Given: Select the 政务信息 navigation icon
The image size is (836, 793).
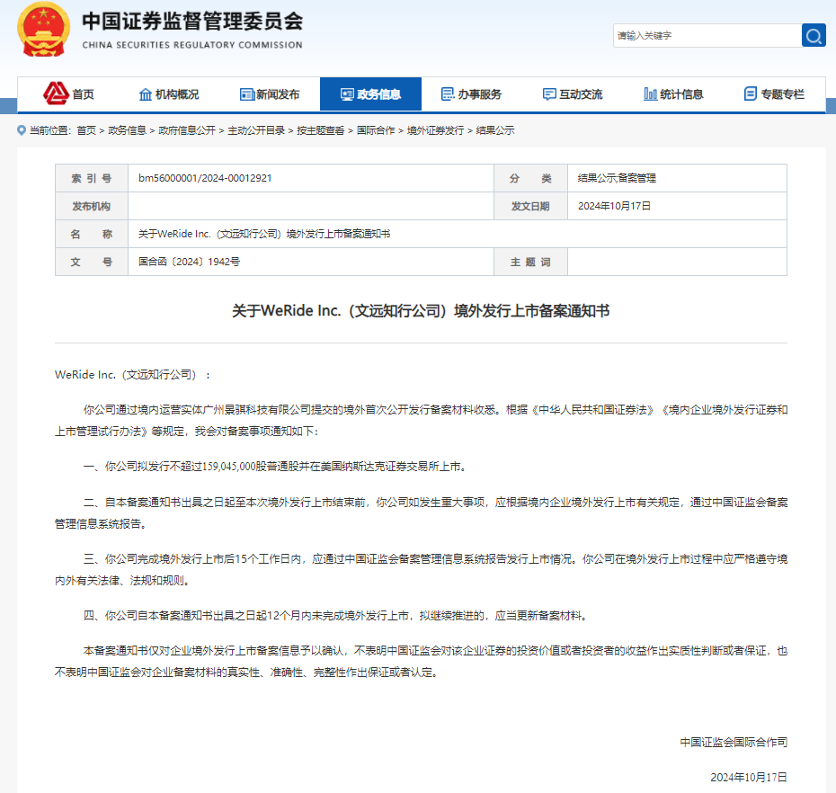Looking at the screenshot, I should [346, 94].
